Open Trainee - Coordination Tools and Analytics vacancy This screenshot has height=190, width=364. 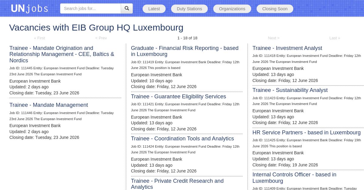182,139
